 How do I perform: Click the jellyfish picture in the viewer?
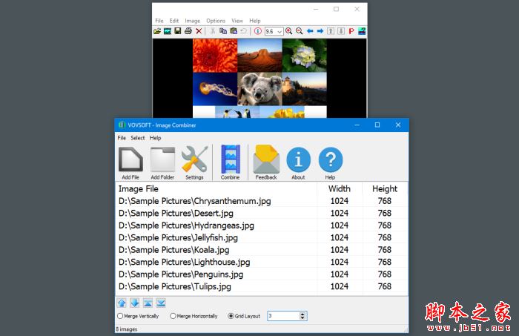pyautogui.click(x=215, y=89)
